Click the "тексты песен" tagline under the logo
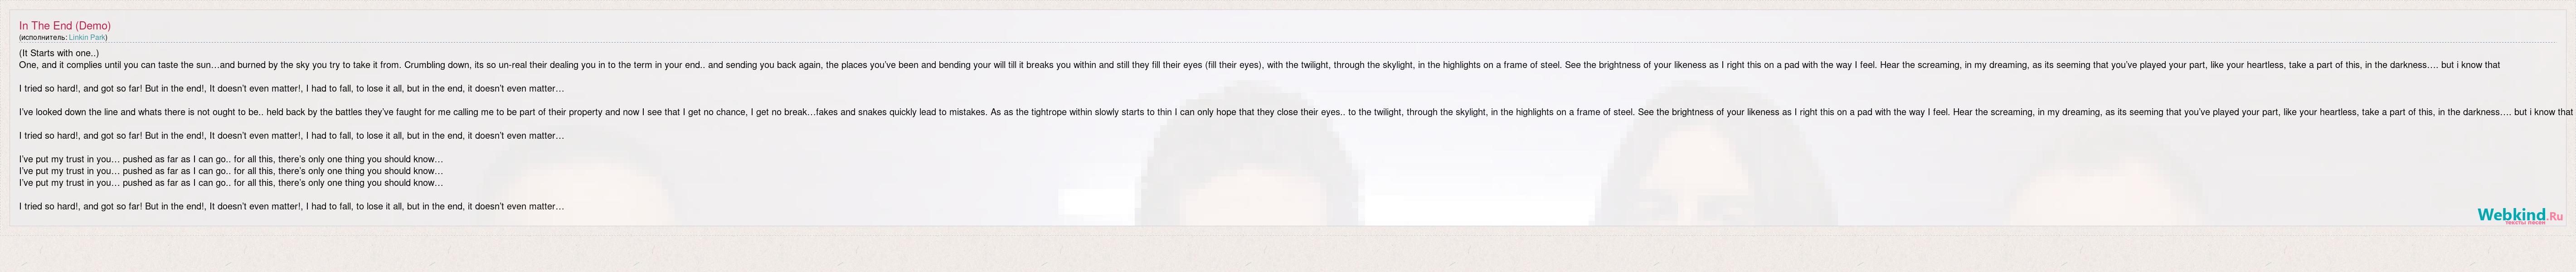 click(x=2525, y=223)
